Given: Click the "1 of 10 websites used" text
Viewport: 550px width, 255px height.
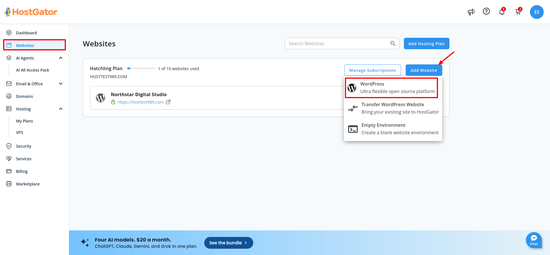Looking at the screenshot, I should tap(178, 69).
